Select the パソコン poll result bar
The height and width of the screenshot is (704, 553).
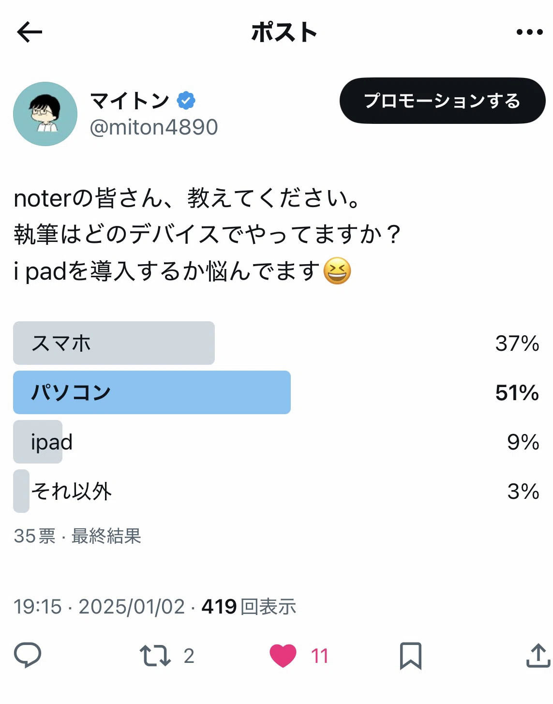tap(276, 392)
